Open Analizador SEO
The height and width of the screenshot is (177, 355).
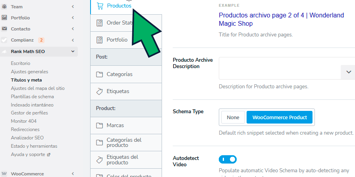coord(27,138)
